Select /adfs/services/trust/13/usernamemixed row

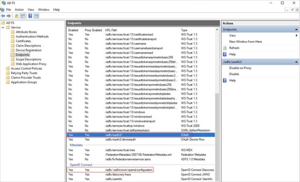click(141, 53)
